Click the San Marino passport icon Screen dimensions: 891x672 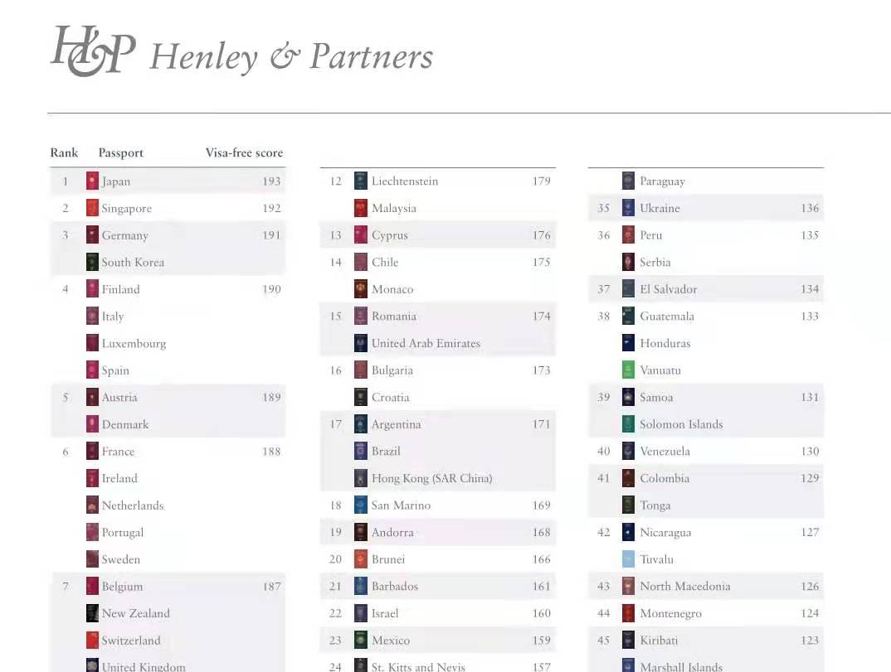click(x=360, y=505)
